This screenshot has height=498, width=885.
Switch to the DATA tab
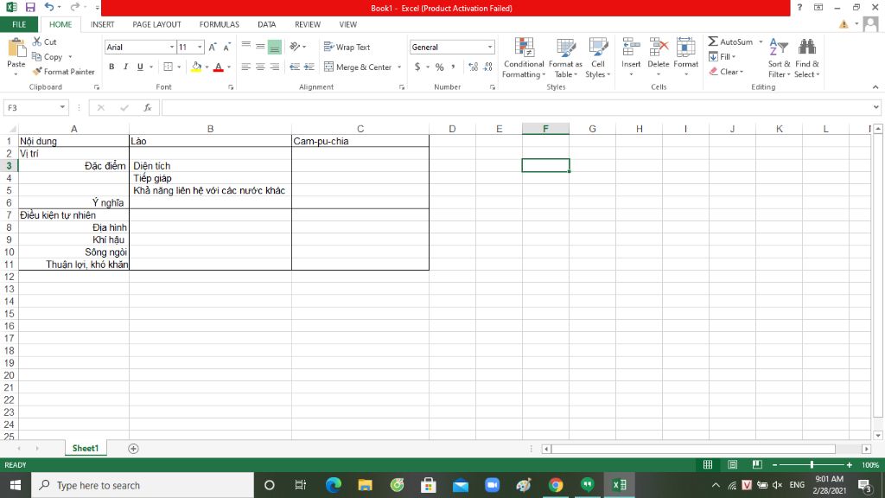click(266, 24)
